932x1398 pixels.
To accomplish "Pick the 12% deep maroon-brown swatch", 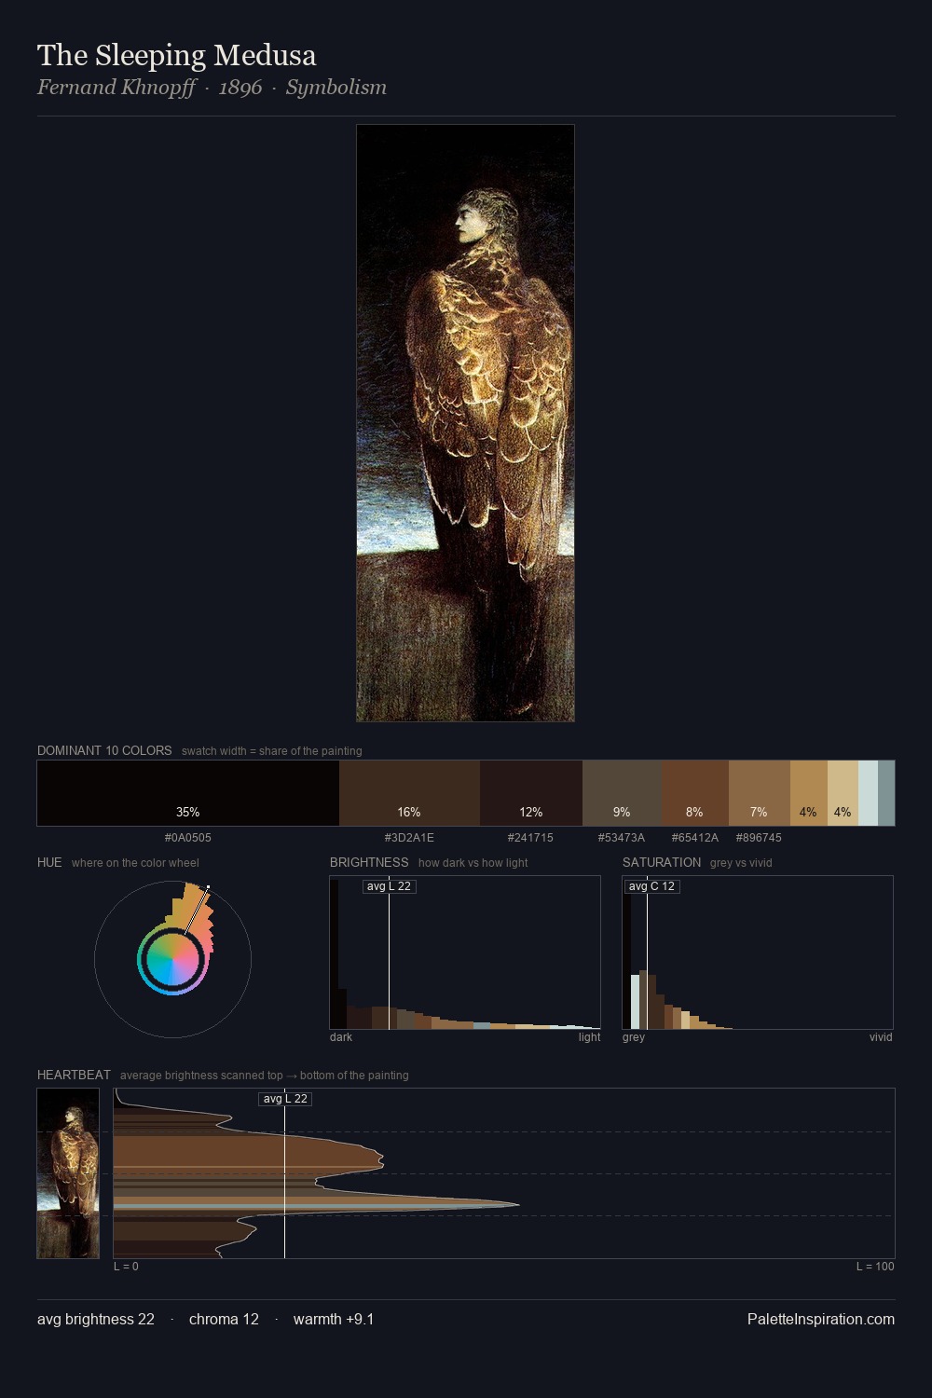I will coord(531,793).
